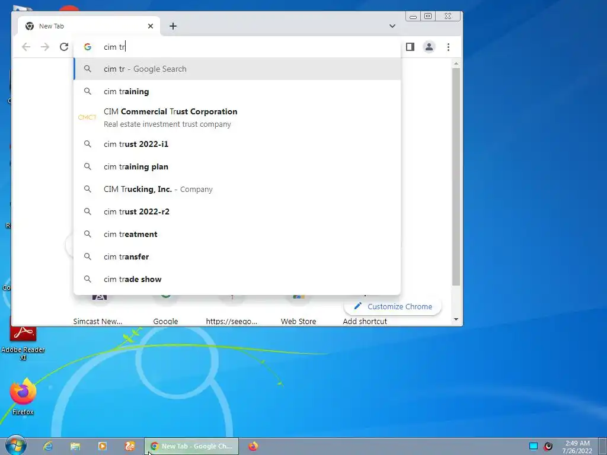The height and width of the screenshot is (455, 607).
Task: Select the New Tab tab
Action: (89, 26)
